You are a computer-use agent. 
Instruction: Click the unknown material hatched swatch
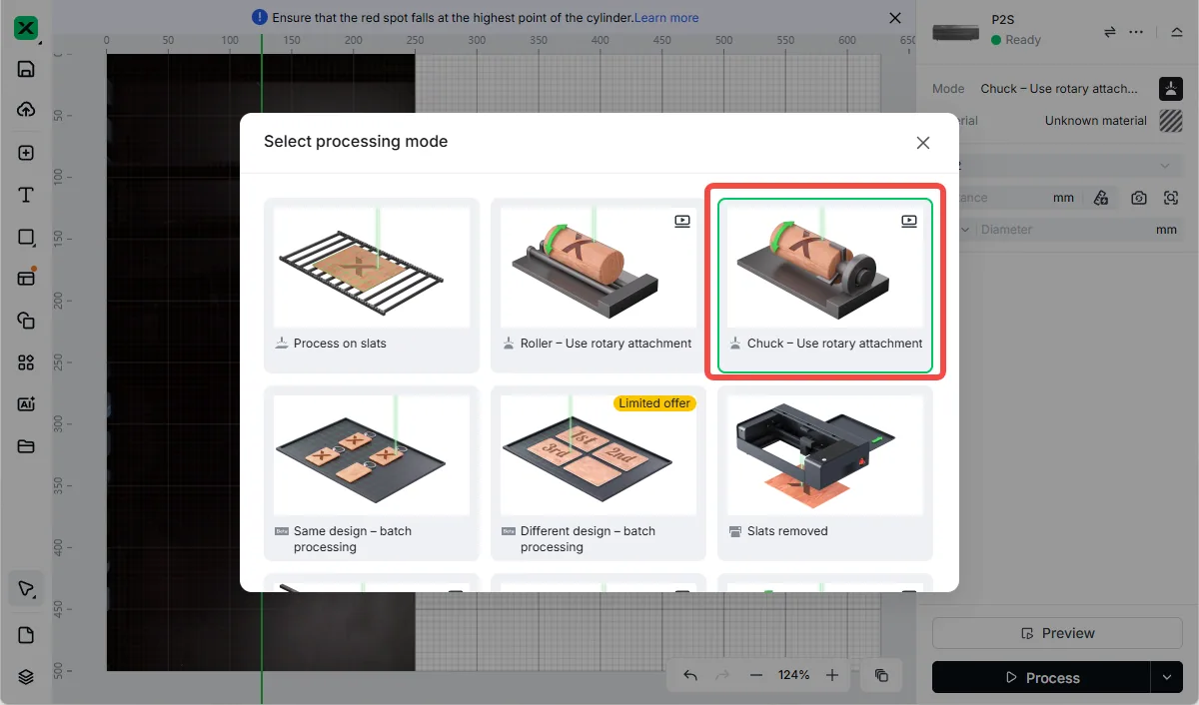pos(1171,120)
